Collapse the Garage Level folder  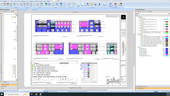coord(139,18)
